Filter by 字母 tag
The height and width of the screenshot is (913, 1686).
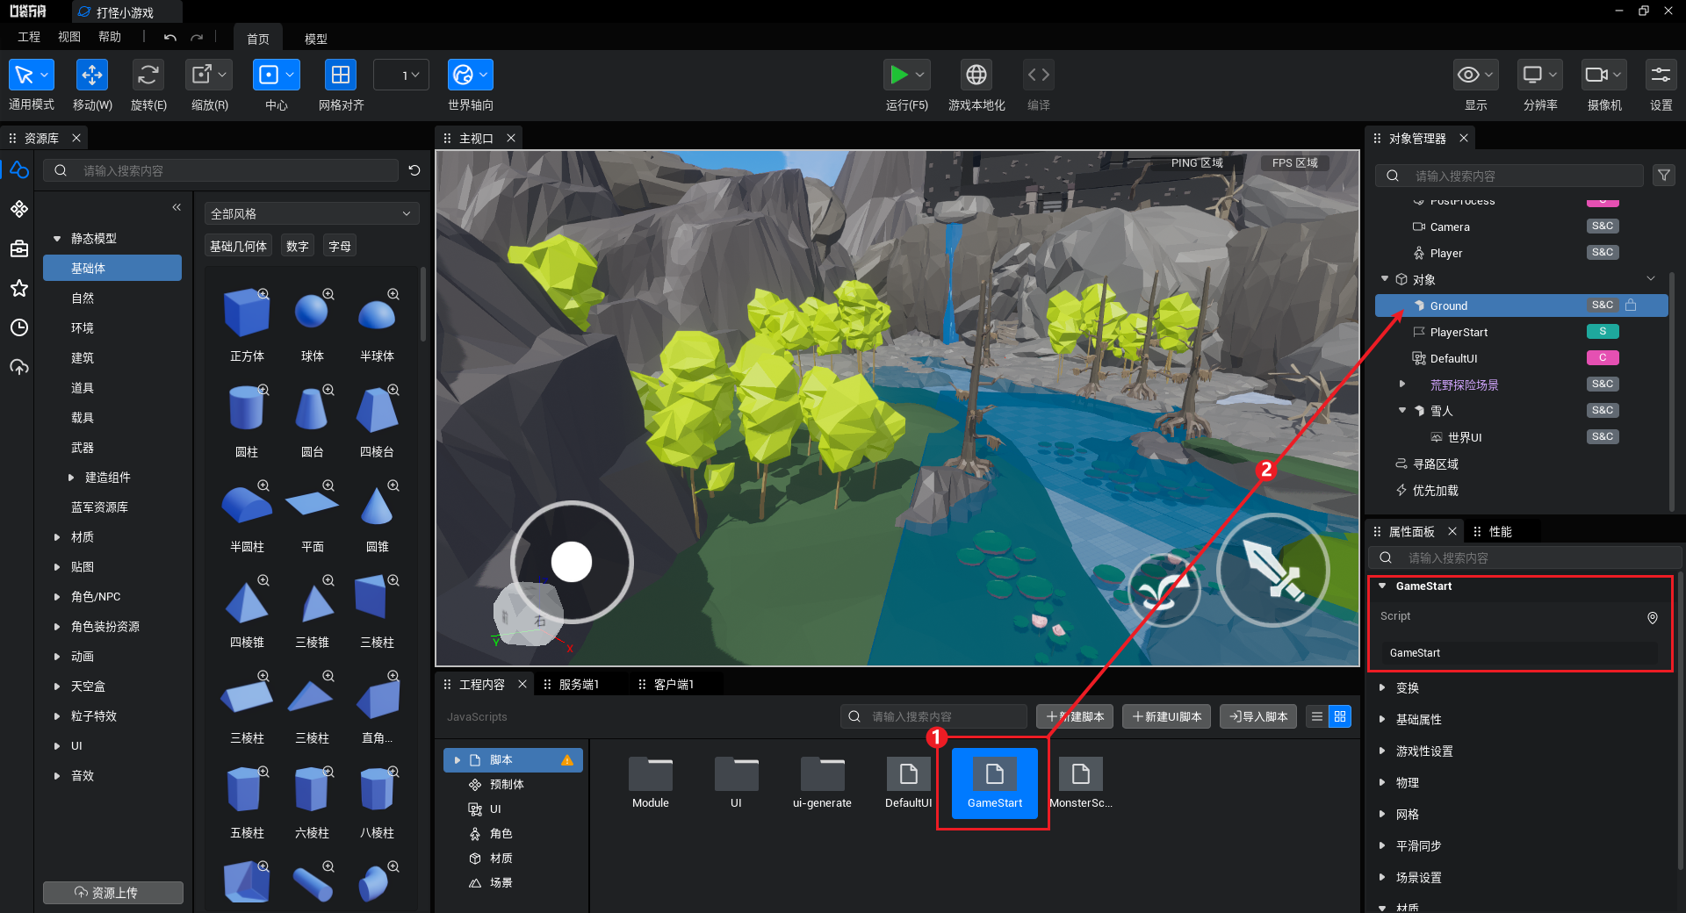[x=340, y=246]
